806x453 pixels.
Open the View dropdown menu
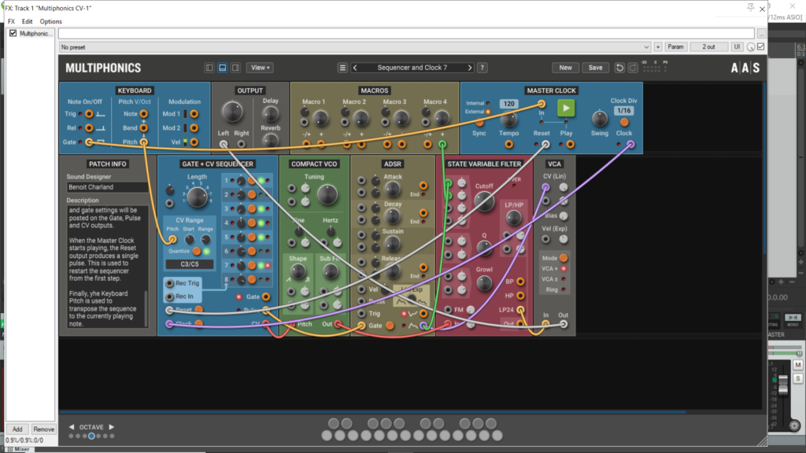click(260, 68)
